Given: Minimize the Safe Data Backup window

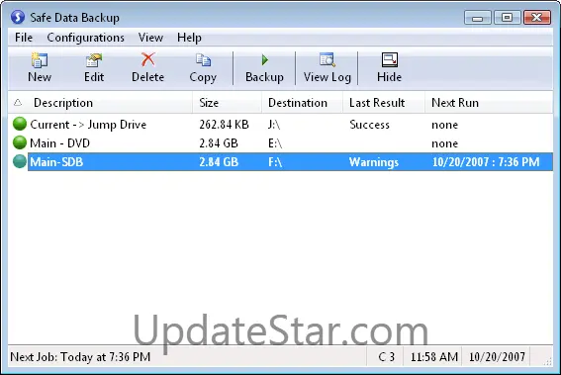Looking at the screenshot, I should (x=477, y=17).
